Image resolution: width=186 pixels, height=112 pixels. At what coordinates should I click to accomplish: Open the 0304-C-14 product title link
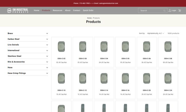[x=104, y=90]
